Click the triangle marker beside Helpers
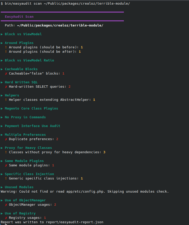Viewport: 189px width, 225px height. [x=2, y=96]
